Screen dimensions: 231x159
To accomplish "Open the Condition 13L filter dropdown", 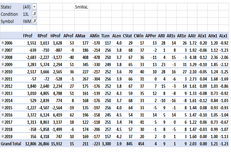I will [x=34, y=14].
